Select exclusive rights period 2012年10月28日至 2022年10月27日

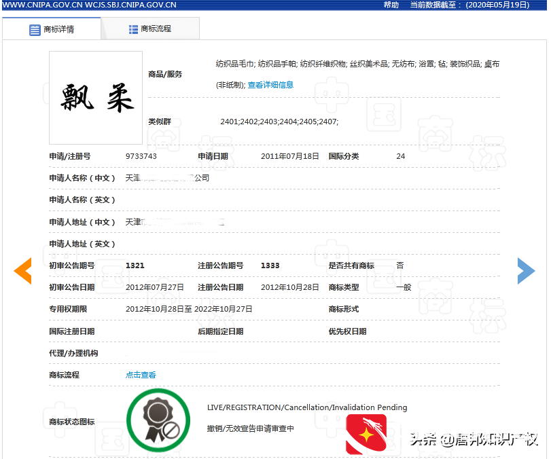pyautogui.click(x=189, y=309)
